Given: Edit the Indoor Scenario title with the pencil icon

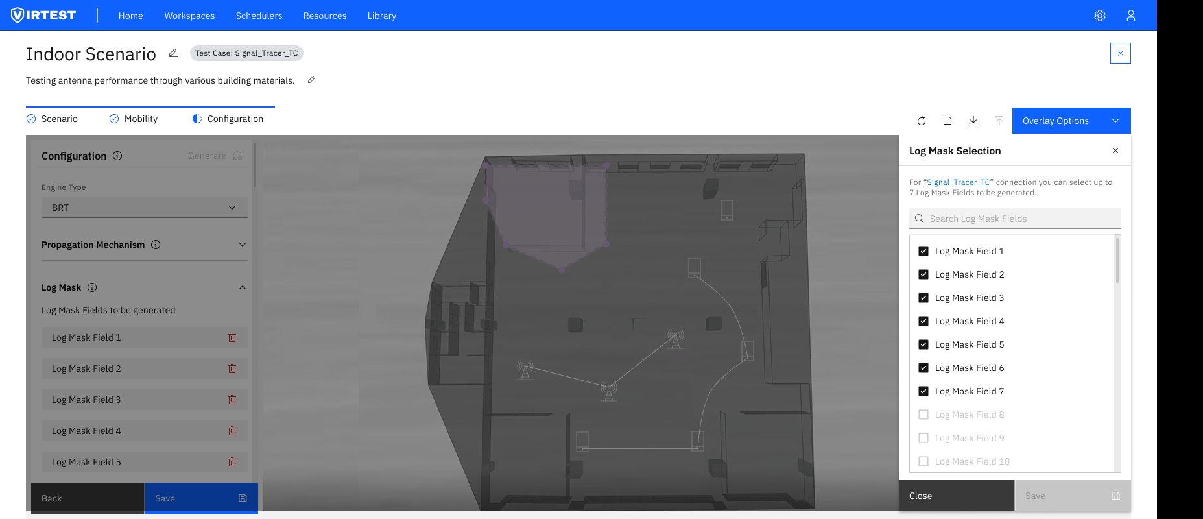Looking at the screenshot, I should [173, 53].
